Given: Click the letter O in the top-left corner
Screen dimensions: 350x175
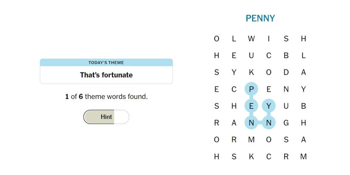Looking at the screenshot, I should (217, 39).
